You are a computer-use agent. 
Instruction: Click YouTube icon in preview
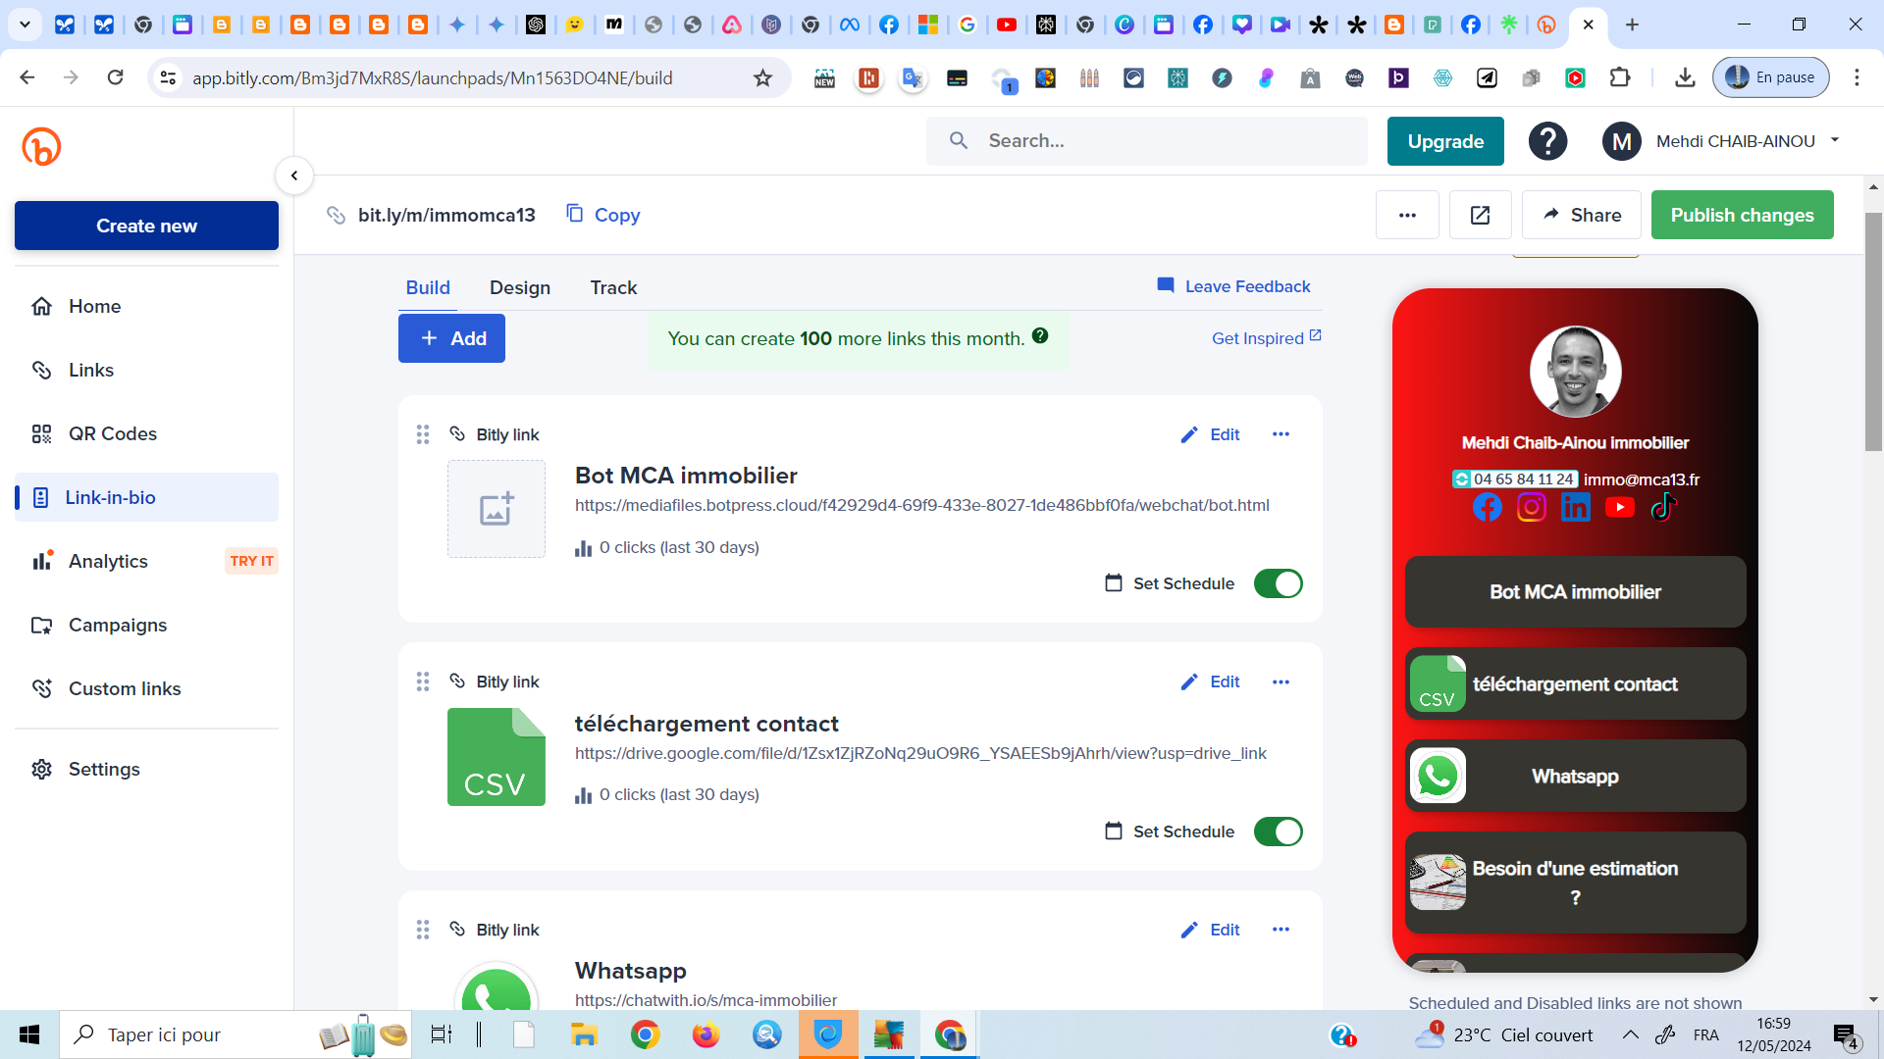(x=1620, y=507)
